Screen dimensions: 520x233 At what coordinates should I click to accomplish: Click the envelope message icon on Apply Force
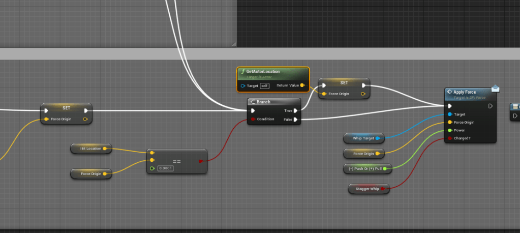coord(495,89)
